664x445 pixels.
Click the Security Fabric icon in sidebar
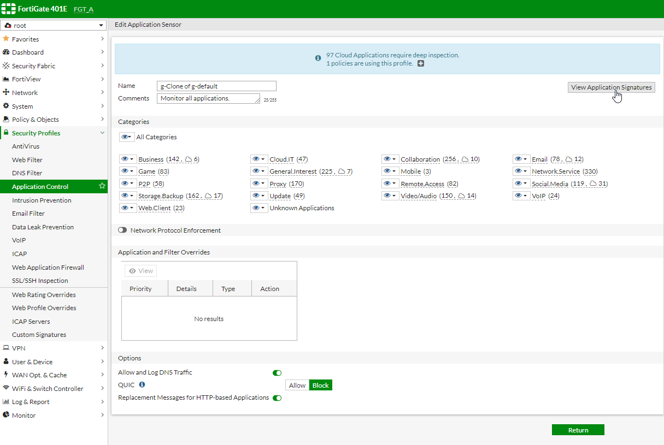6,66
